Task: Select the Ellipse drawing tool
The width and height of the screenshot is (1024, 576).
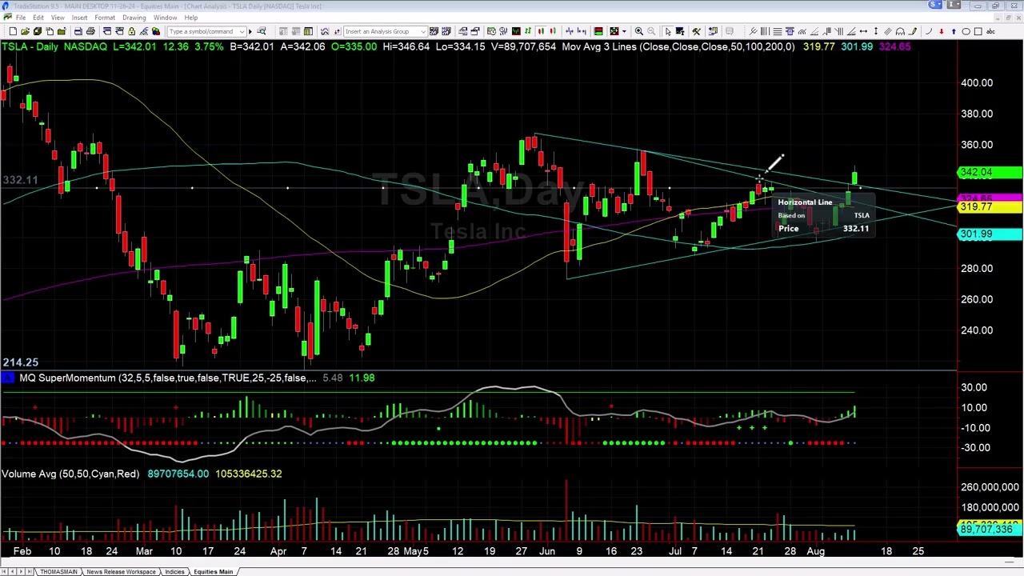Action: click(966, 31)
